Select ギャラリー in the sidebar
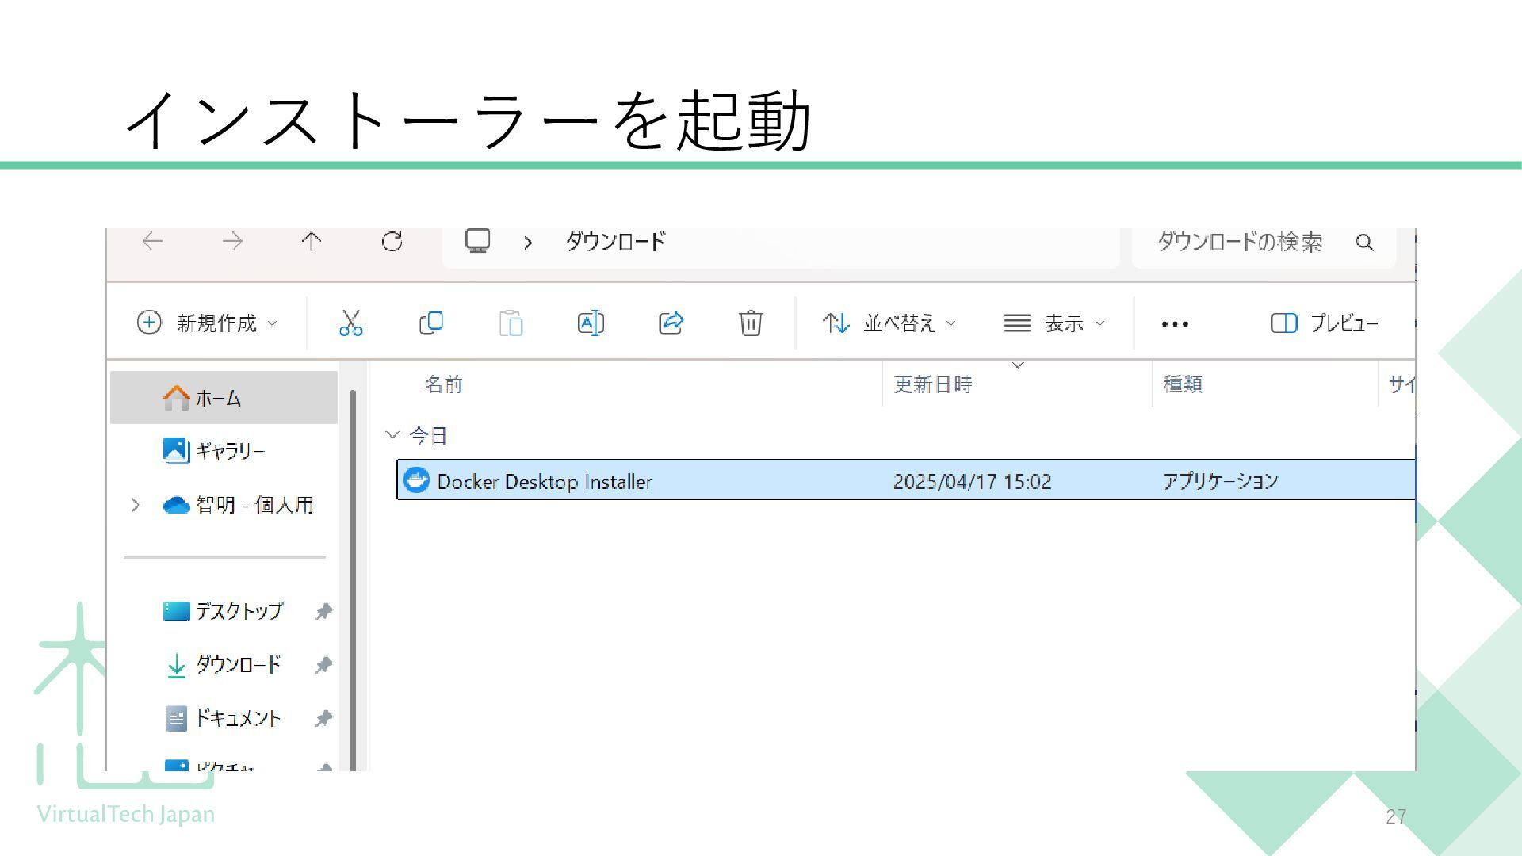This screenshot has height=856, width=1522. pos(228,451)
